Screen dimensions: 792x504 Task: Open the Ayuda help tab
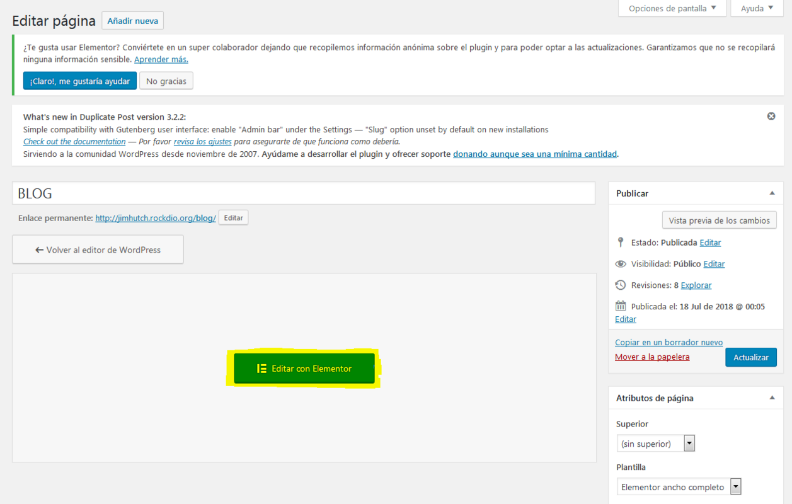[x=757, y=8]
